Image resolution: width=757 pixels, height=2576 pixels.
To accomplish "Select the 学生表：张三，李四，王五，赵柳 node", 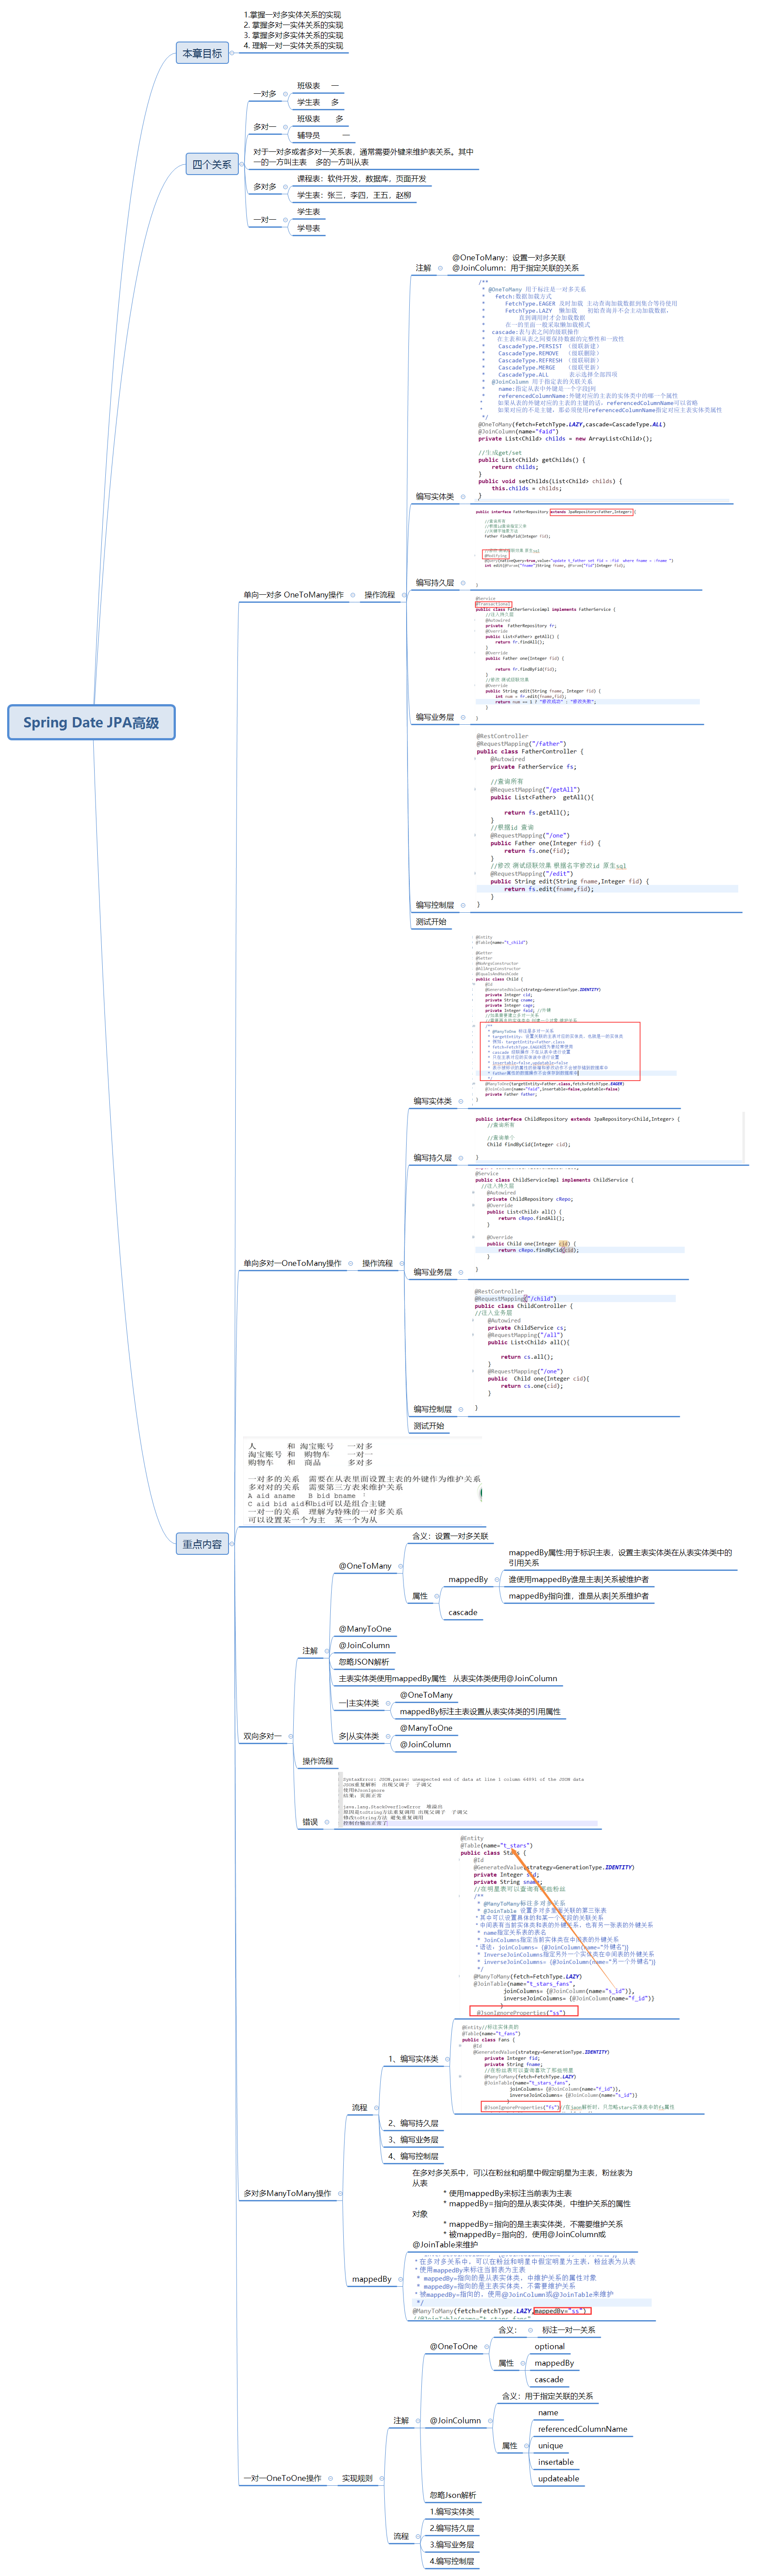I will 353,195.
